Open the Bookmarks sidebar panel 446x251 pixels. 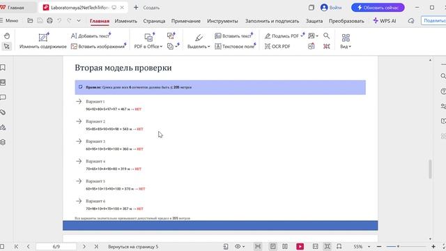(x=3, y=68)
